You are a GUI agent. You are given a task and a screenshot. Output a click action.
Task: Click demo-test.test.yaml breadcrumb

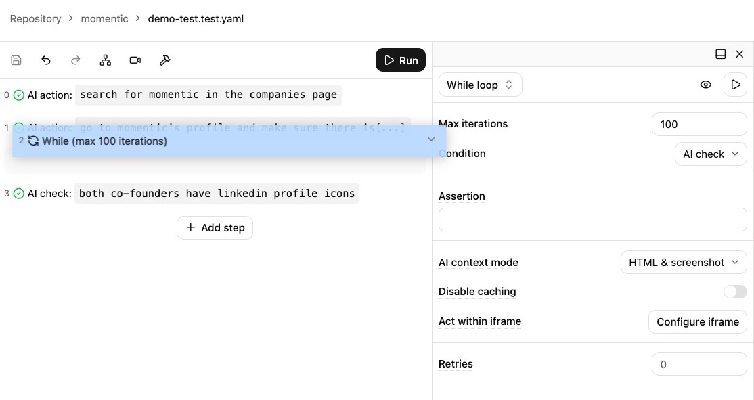click(196, 19)
